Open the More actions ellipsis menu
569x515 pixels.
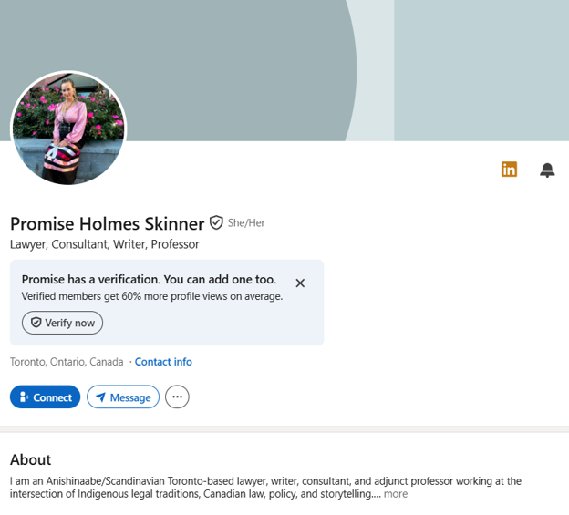tap(177, 397)
